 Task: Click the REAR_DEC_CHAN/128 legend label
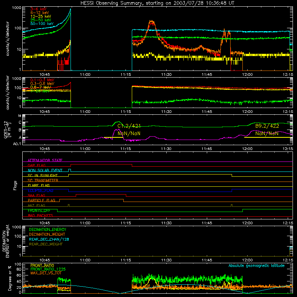point(49,239)
